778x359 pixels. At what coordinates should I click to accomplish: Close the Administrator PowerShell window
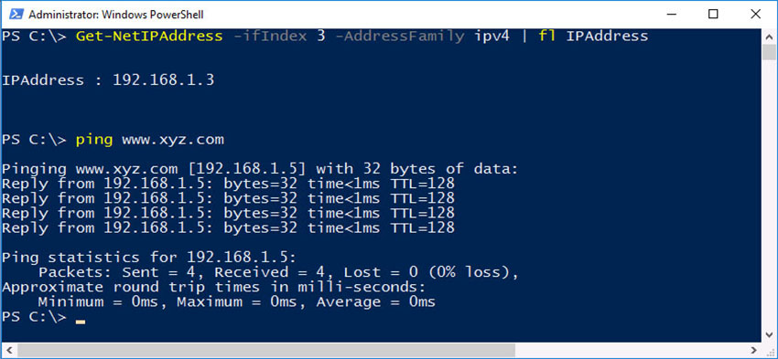[755, 15]
